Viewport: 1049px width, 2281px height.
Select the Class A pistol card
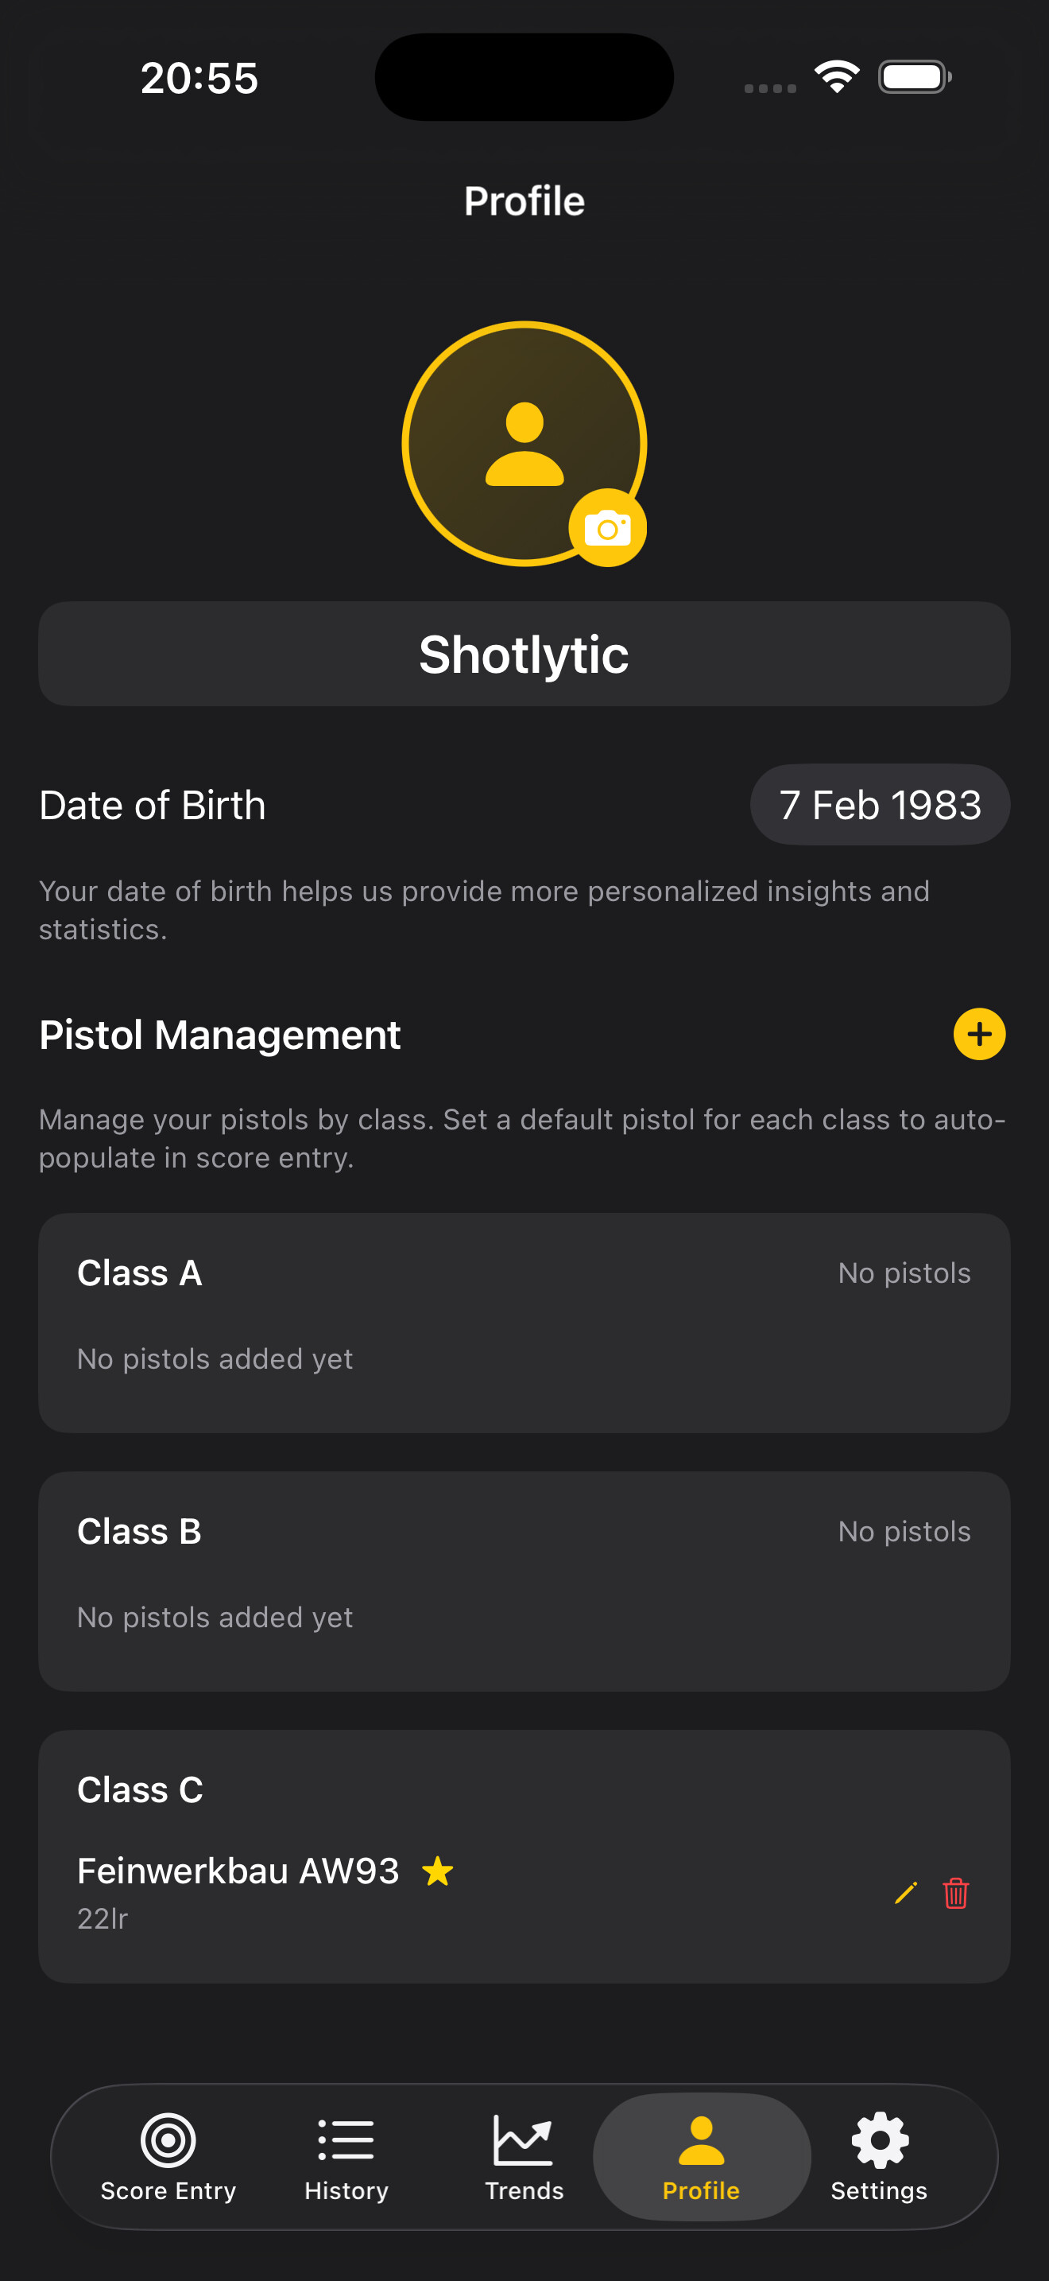pyautogui.click(x=524, y=1322)
